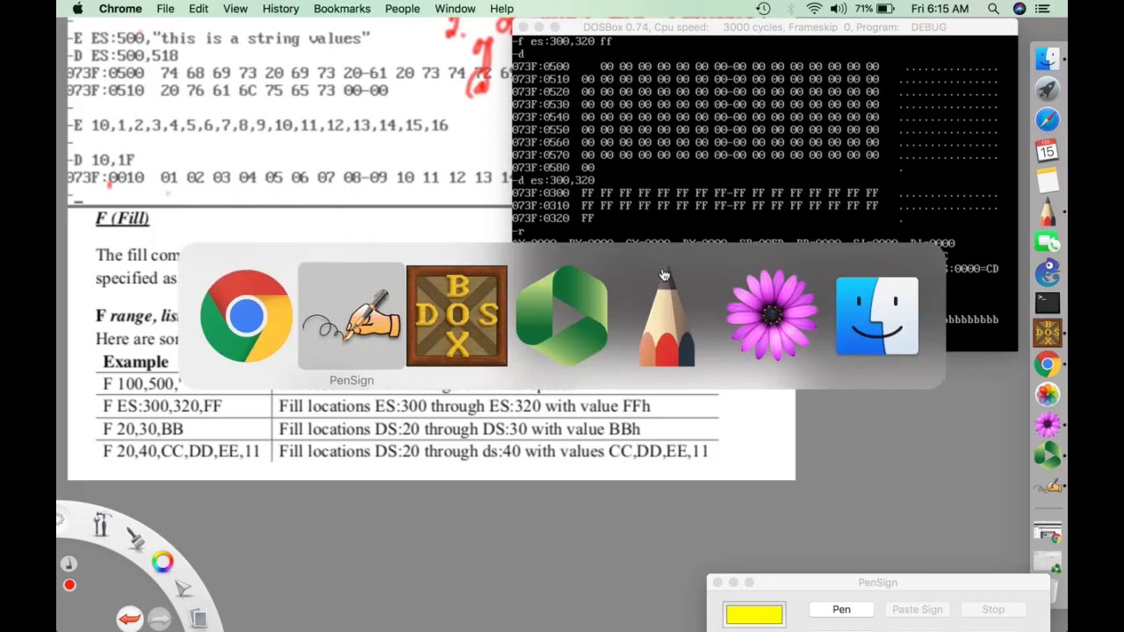
Task: Open Notification Center list icon
Action: pos(1042,9)
